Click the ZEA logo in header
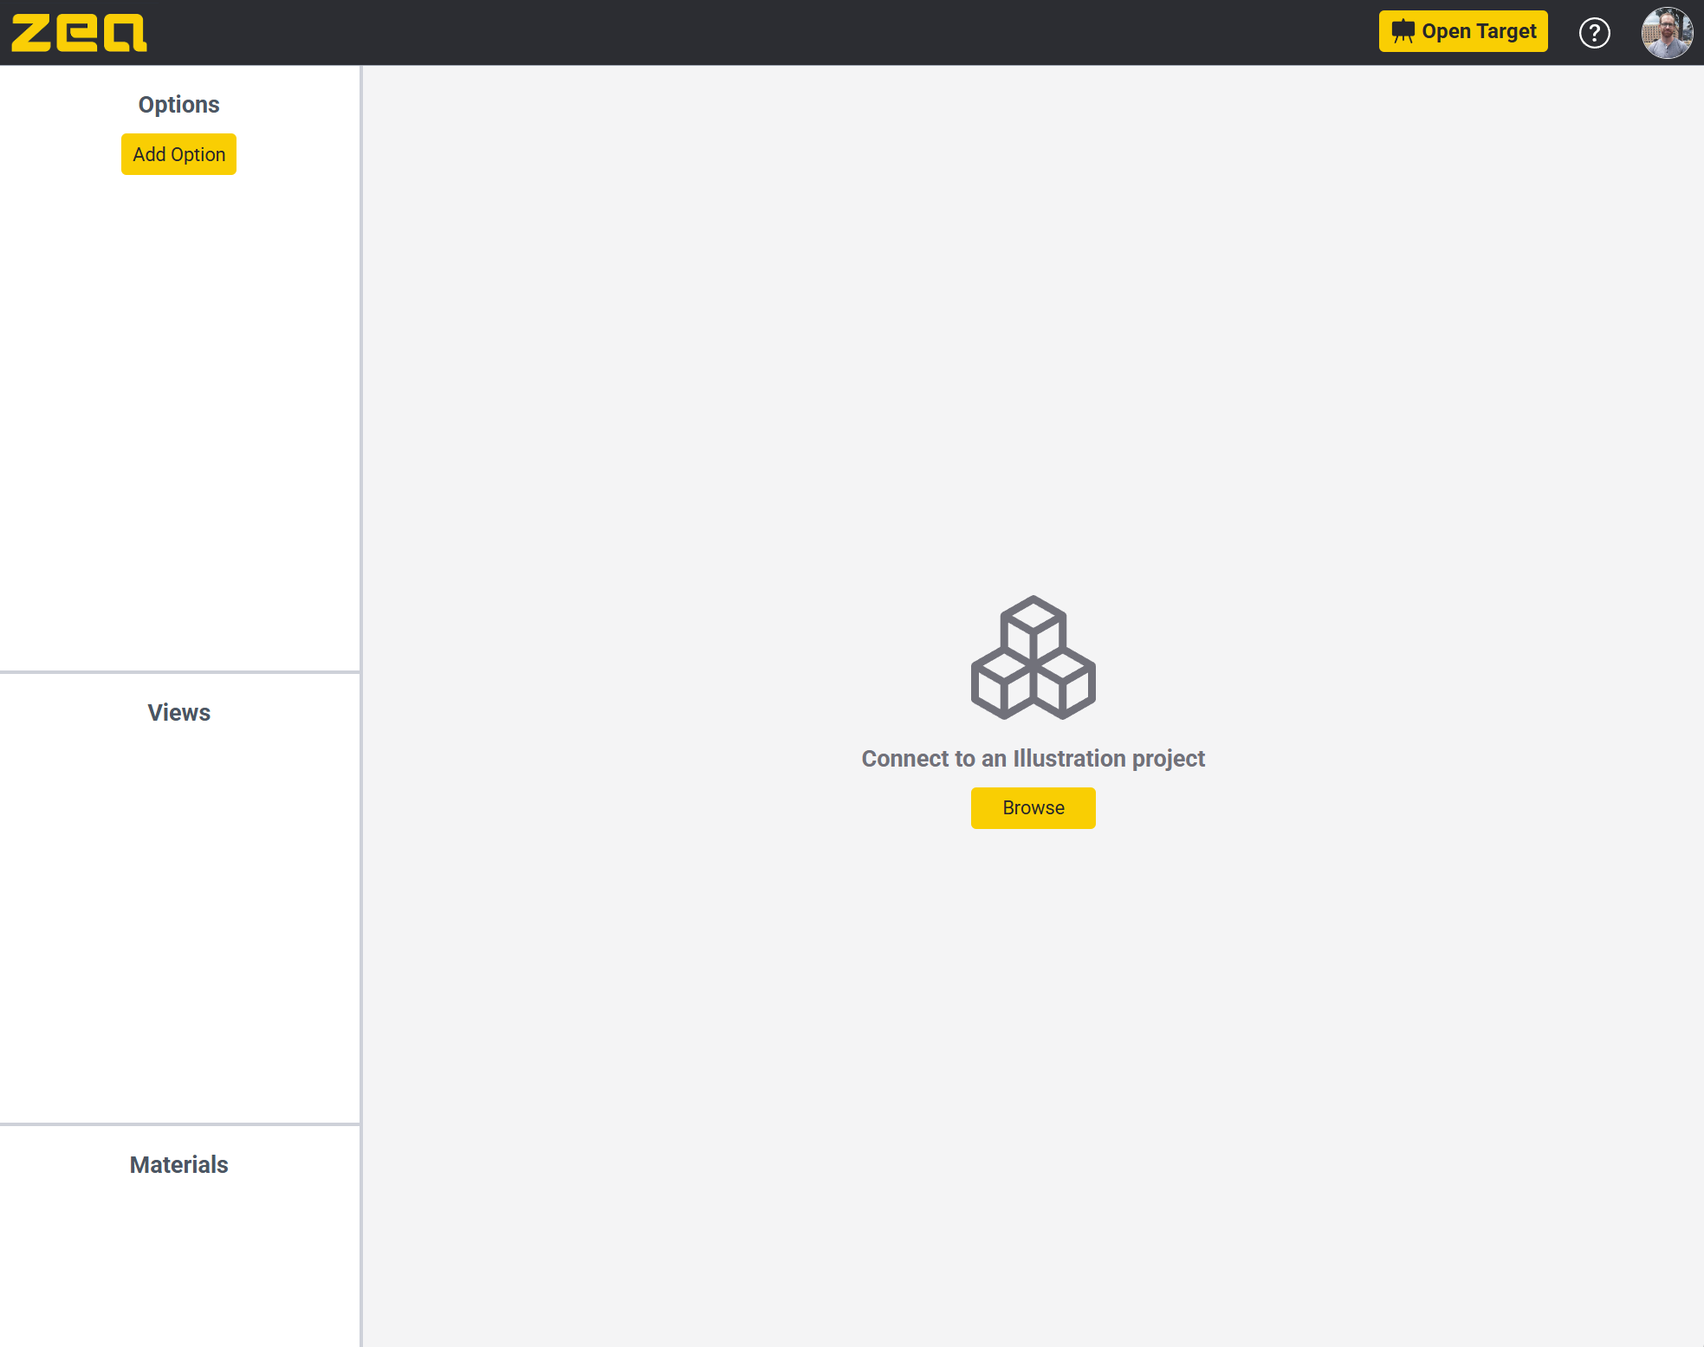The image size is (1704, 1347). pos(79,33)
